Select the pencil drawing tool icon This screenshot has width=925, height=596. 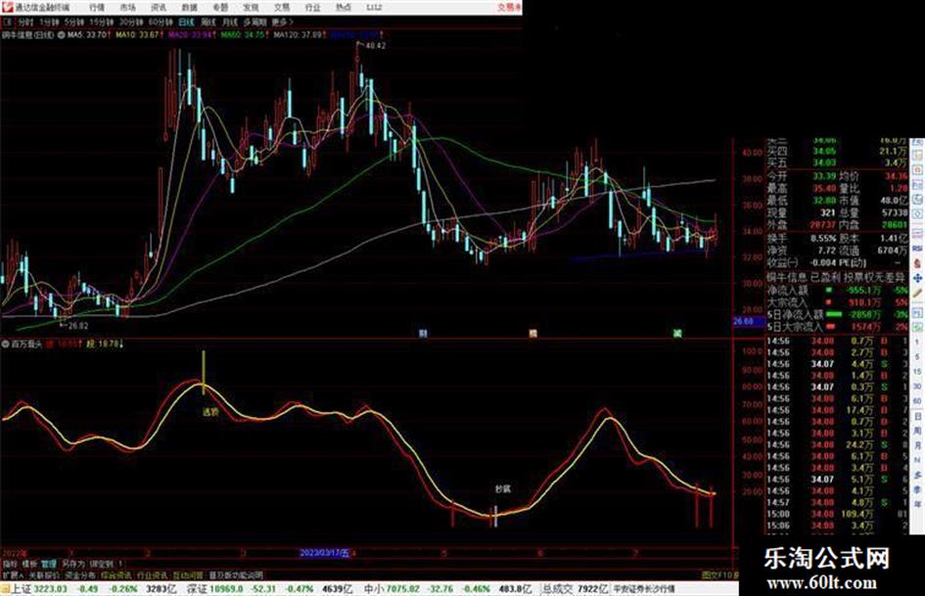coord(917,293)
